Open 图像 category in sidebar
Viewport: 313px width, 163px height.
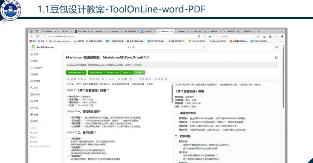(34, 75)
